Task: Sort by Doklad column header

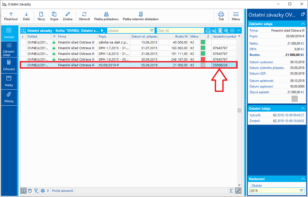Action: [38, 37]
